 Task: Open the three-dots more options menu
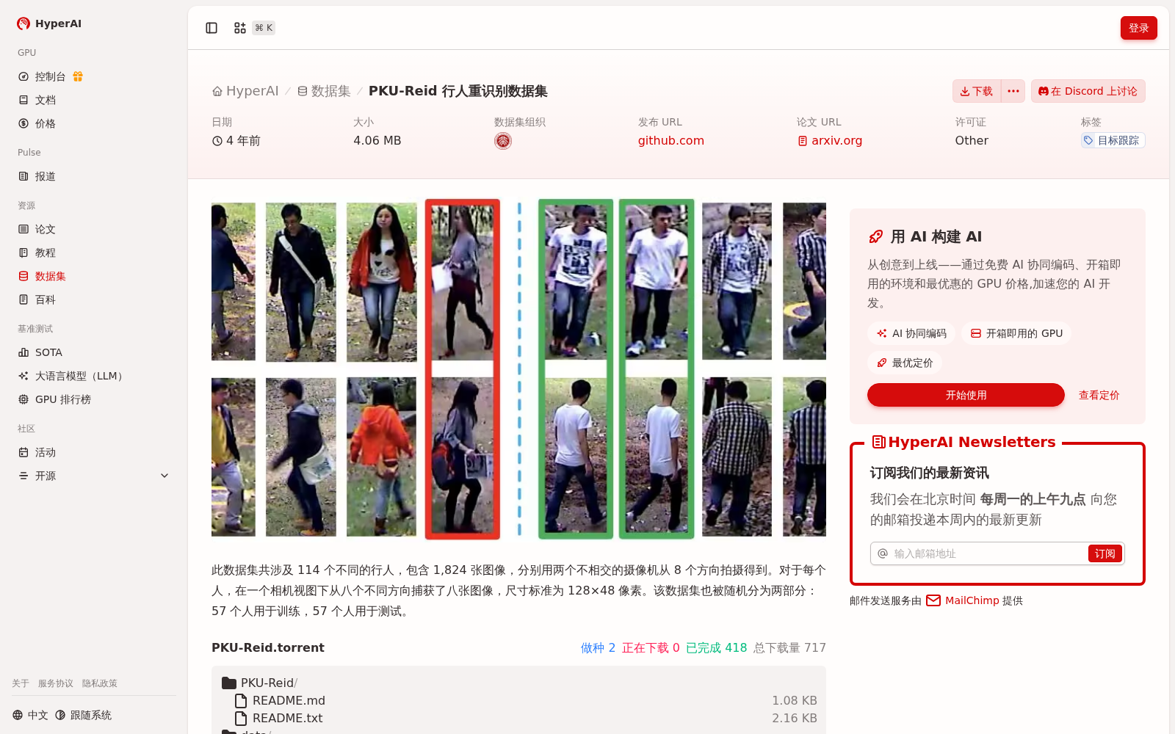1013,91
